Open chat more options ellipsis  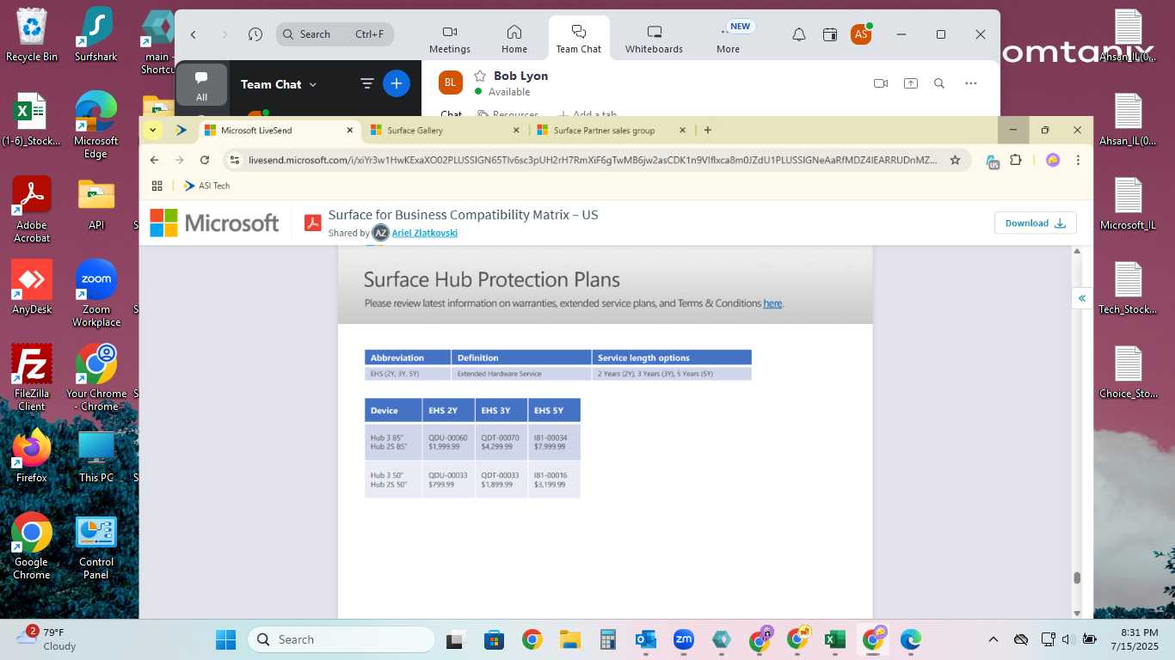click(971, 83)
